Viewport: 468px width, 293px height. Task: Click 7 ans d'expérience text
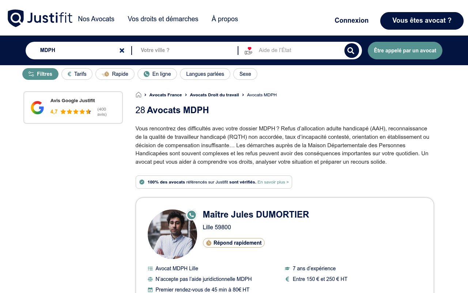[x=314, y=268]
